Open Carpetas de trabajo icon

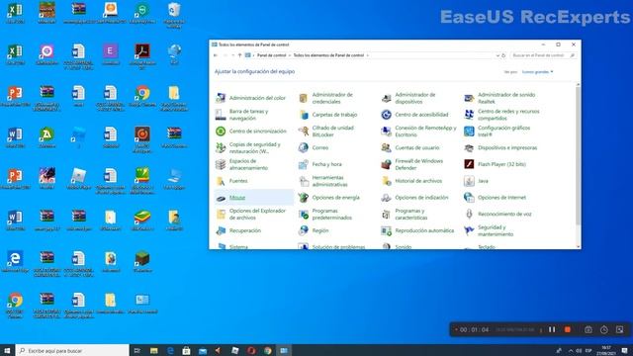(304, 115)
